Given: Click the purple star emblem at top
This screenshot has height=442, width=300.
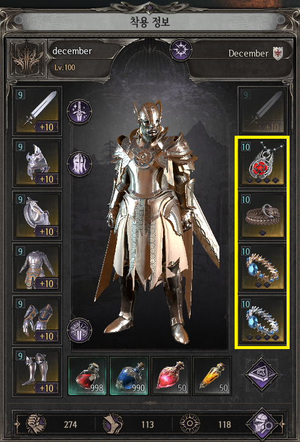Looking at the screenshot, I should click(181, 50).
